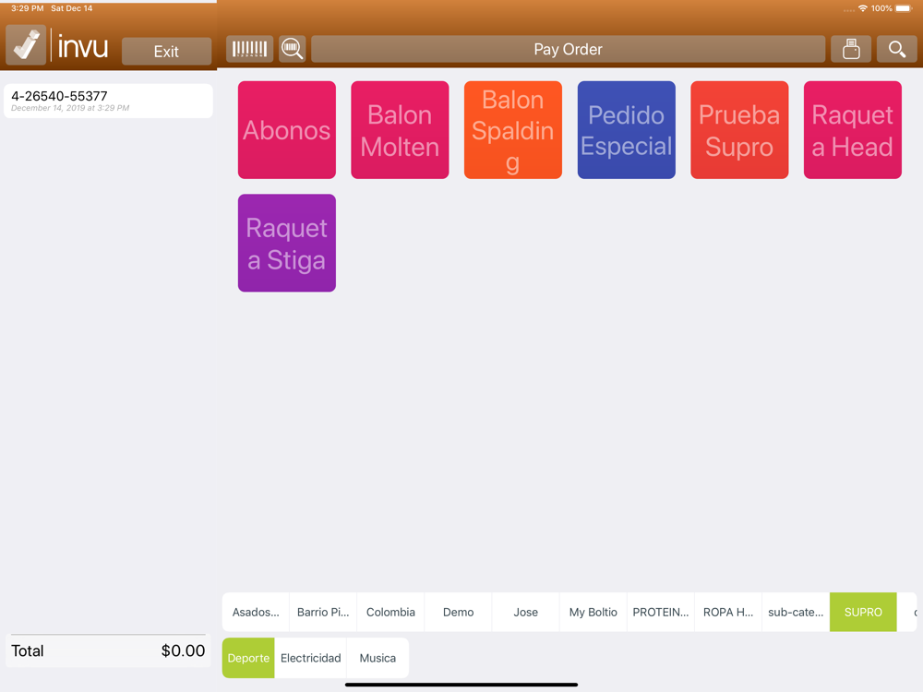Add Abonos product tile
The width and height of the screenshot is (923, 692).
click(287, 130)
